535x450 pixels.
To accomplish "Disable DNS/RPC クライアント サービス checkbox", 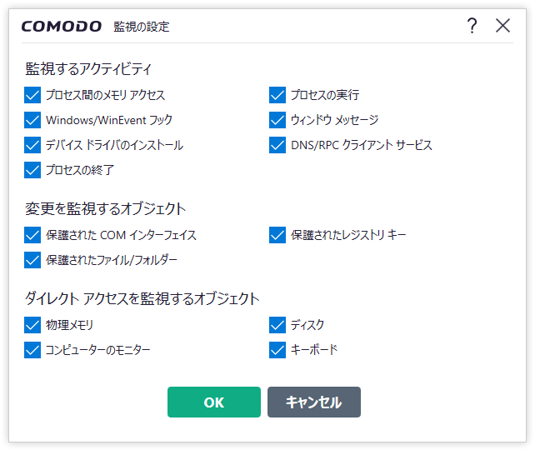I will 277,145.
